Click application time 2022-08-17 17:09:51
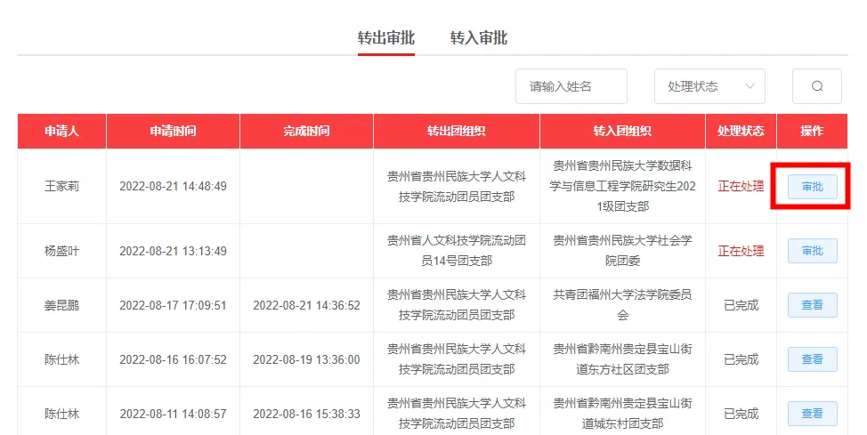 173,305
